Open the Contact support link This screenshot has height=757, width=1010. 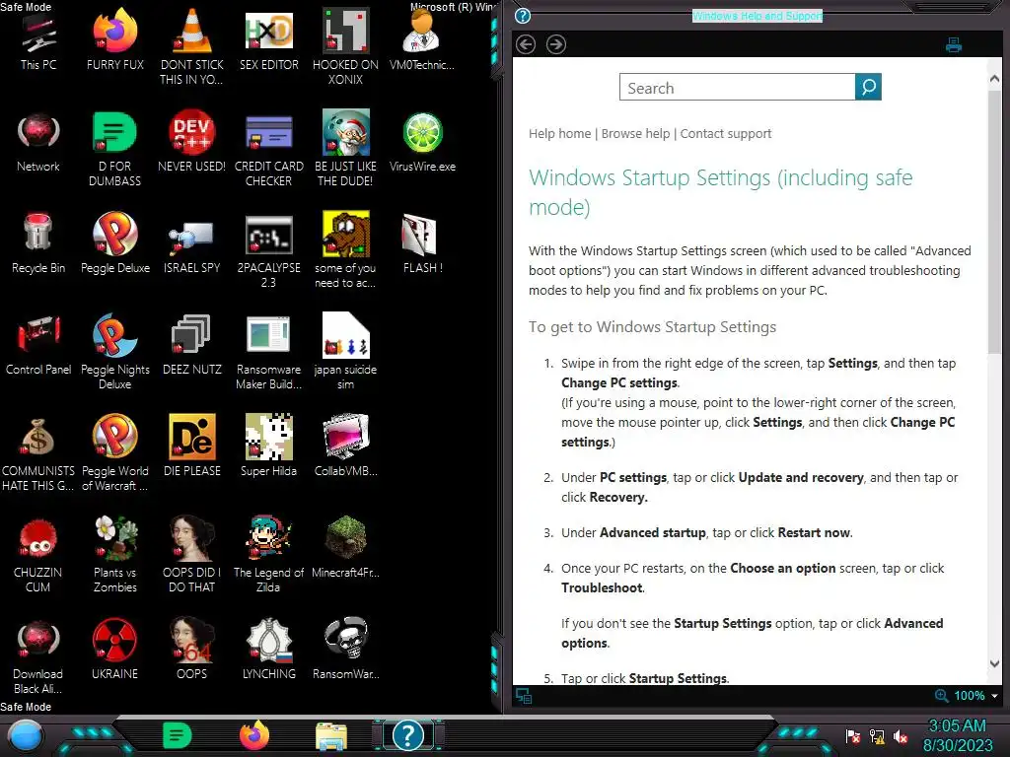coord(725,133)
